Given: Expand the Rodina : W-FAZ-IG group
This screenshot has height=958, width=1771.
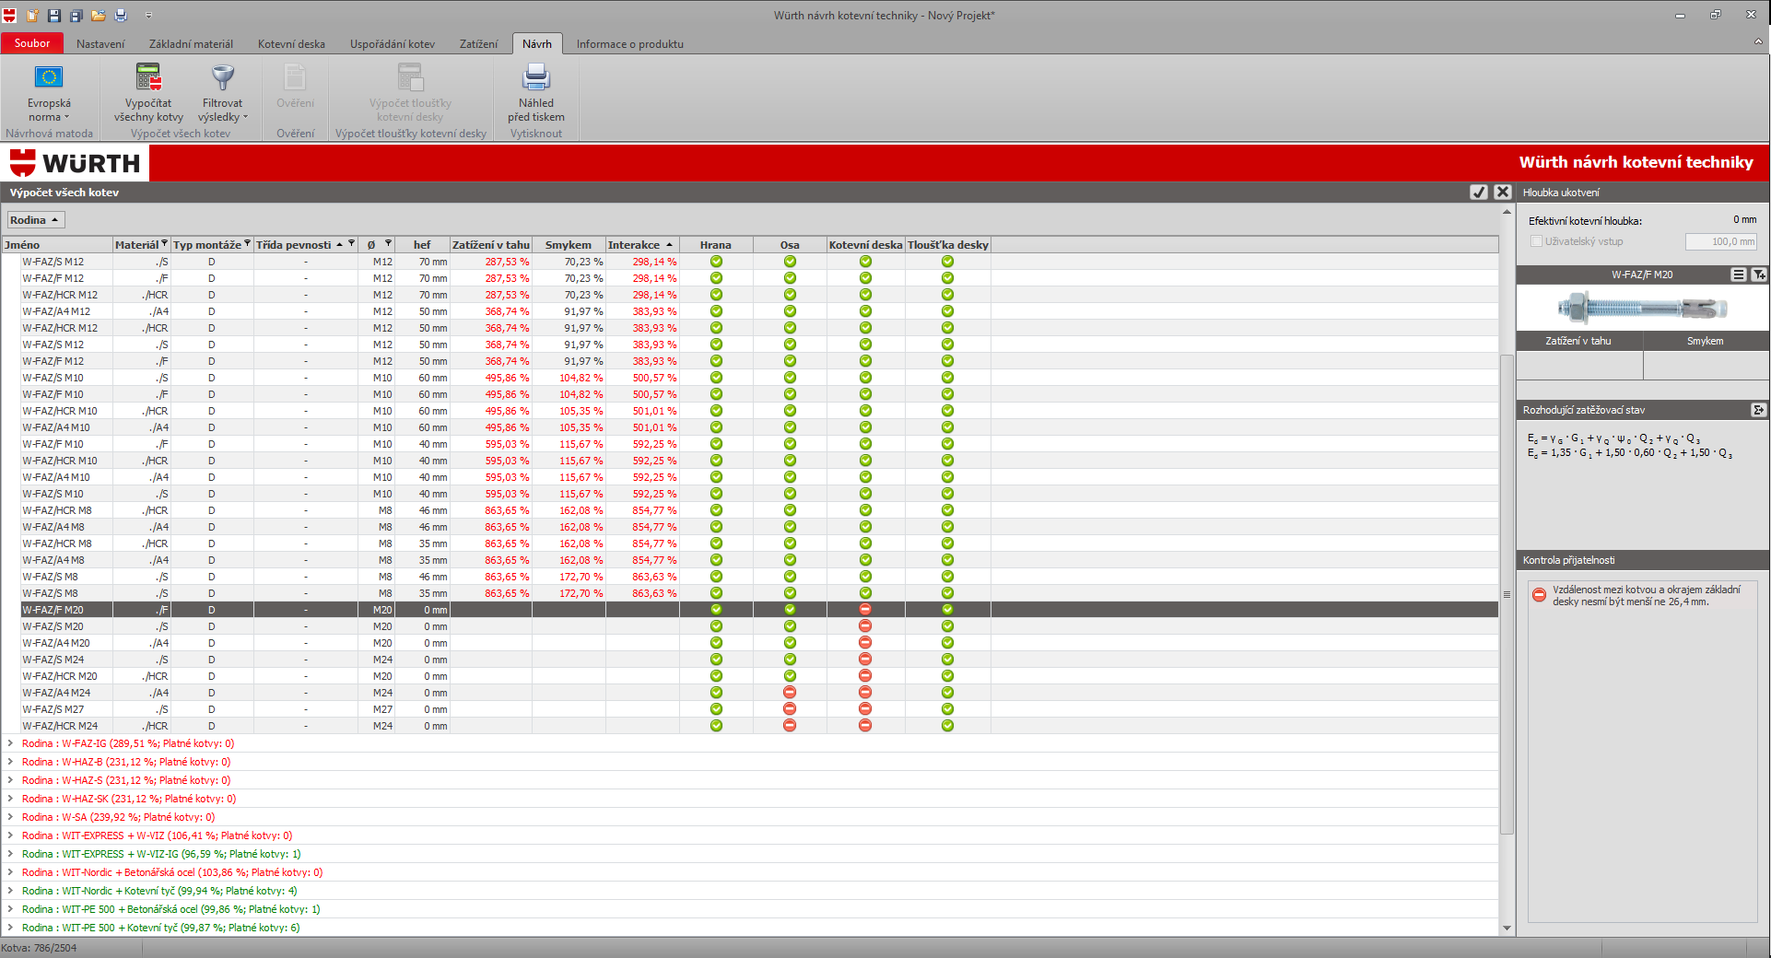Looking at the screenshot, I should point(10,743).
